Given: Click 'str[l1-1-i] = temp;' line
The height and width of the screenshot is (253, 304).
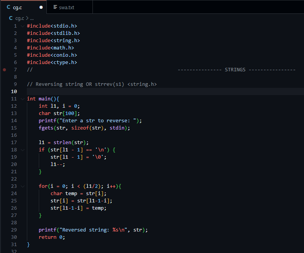Looking at the screenshot, I should [x=78, y=208].
